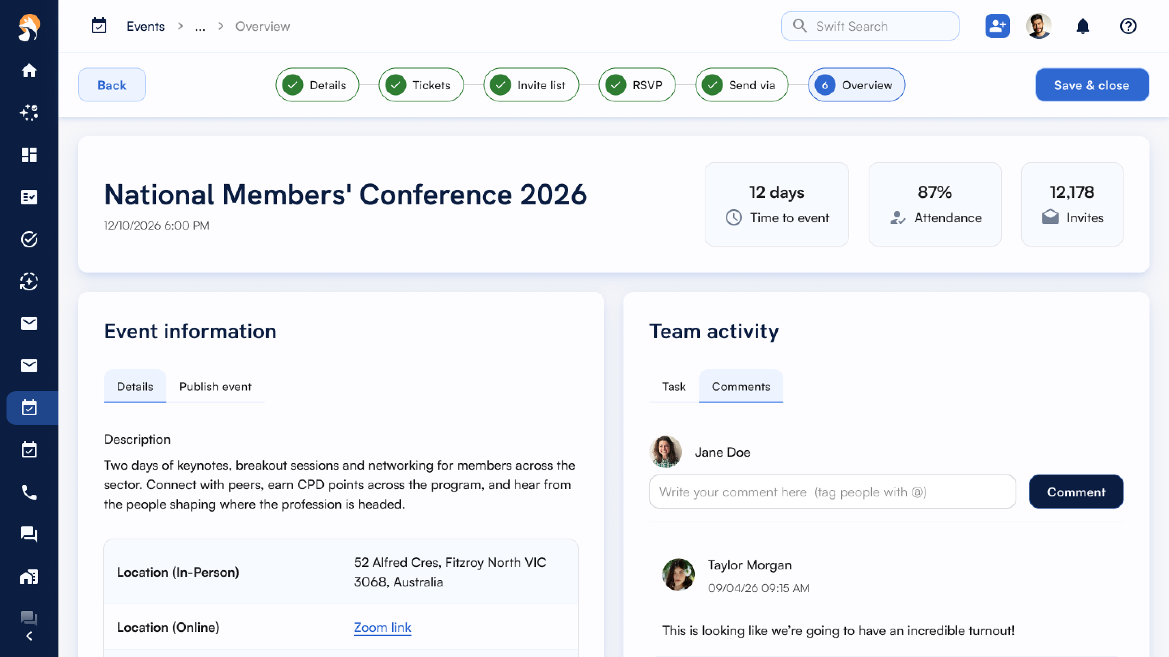Go to the Details step

click(x=317, y=85)
